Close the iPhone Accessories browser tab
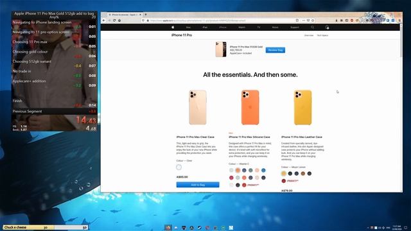411x231 pixels. coord(140,15)
